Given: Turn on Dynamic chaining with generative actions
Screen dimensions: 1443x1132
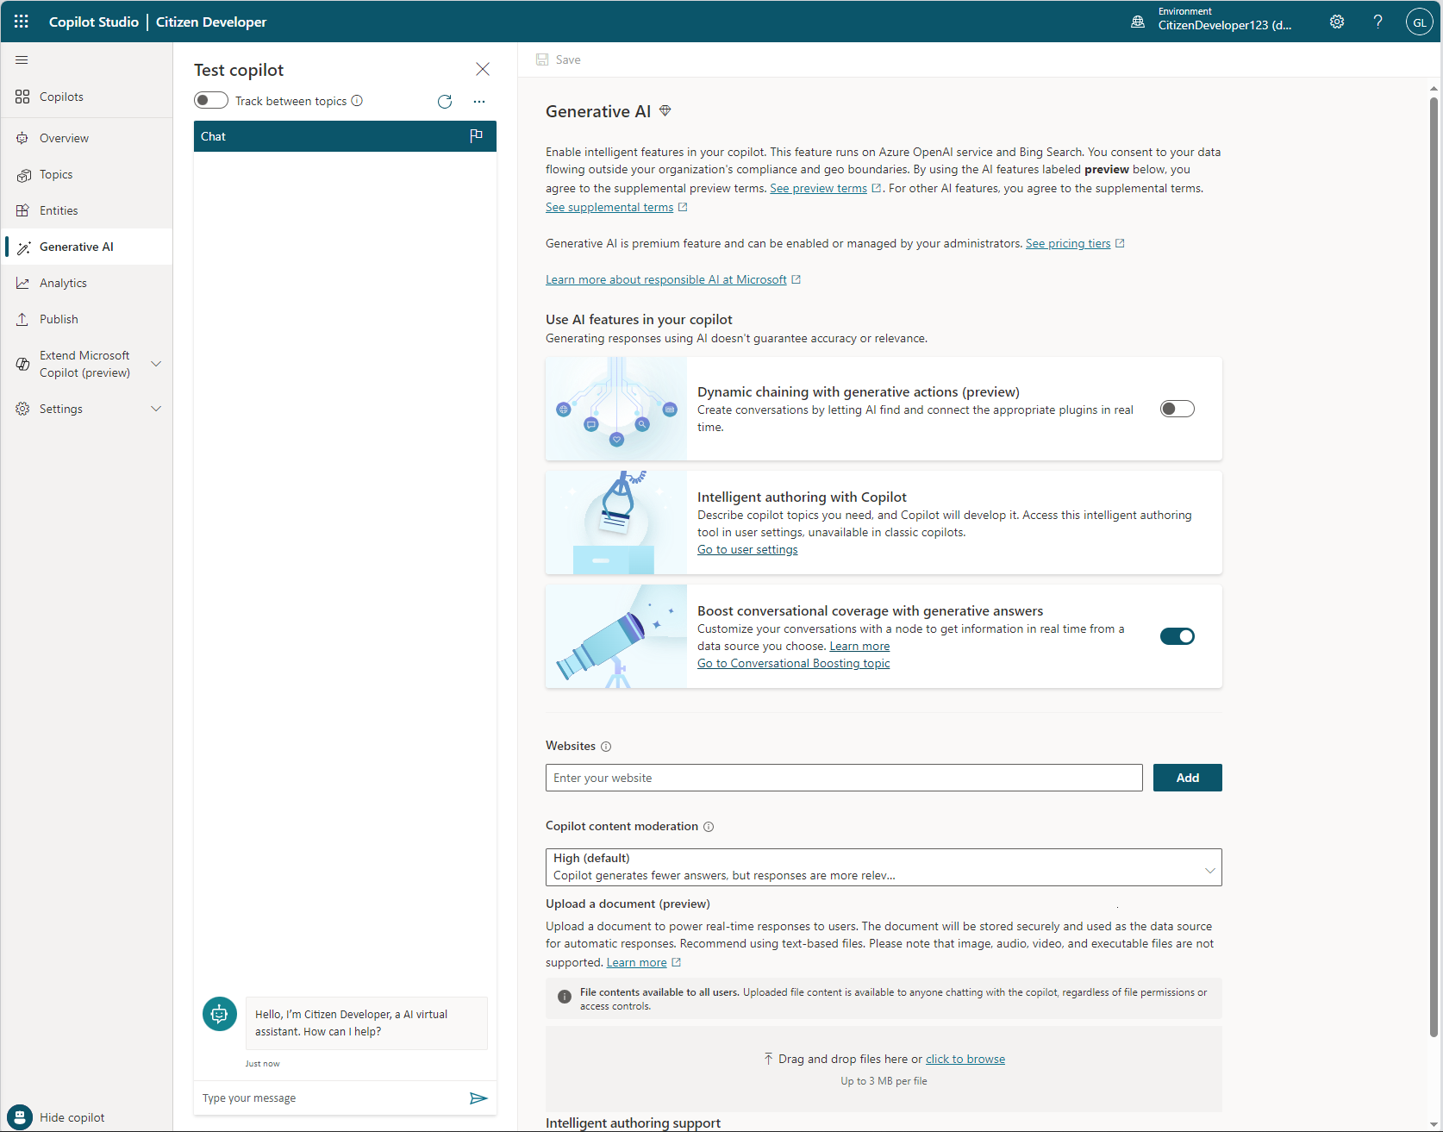Looking at the screenshot, I should pyautogui.click(x=1177, y=409).
